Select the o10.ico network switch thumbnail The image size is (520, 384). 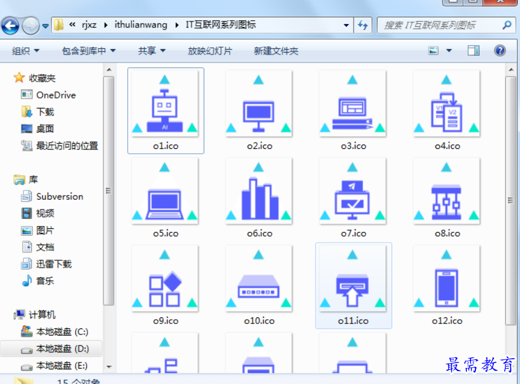[x=259, y=279]
